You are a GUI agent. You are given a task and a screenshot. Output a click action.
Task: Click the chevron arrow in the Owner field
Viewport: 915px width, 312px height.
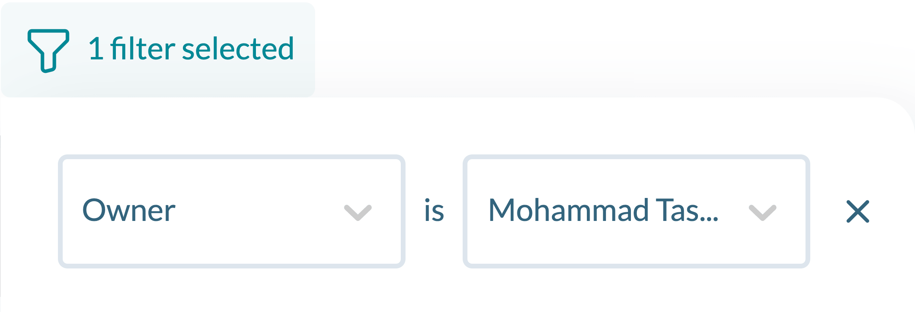358,212
